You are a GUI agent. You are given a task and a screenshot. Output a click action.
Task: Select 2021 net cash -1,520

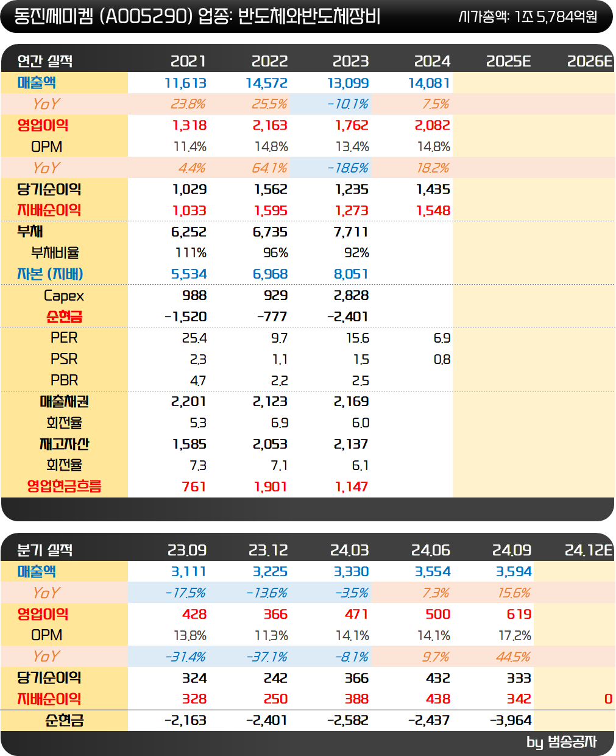[186, 316]
